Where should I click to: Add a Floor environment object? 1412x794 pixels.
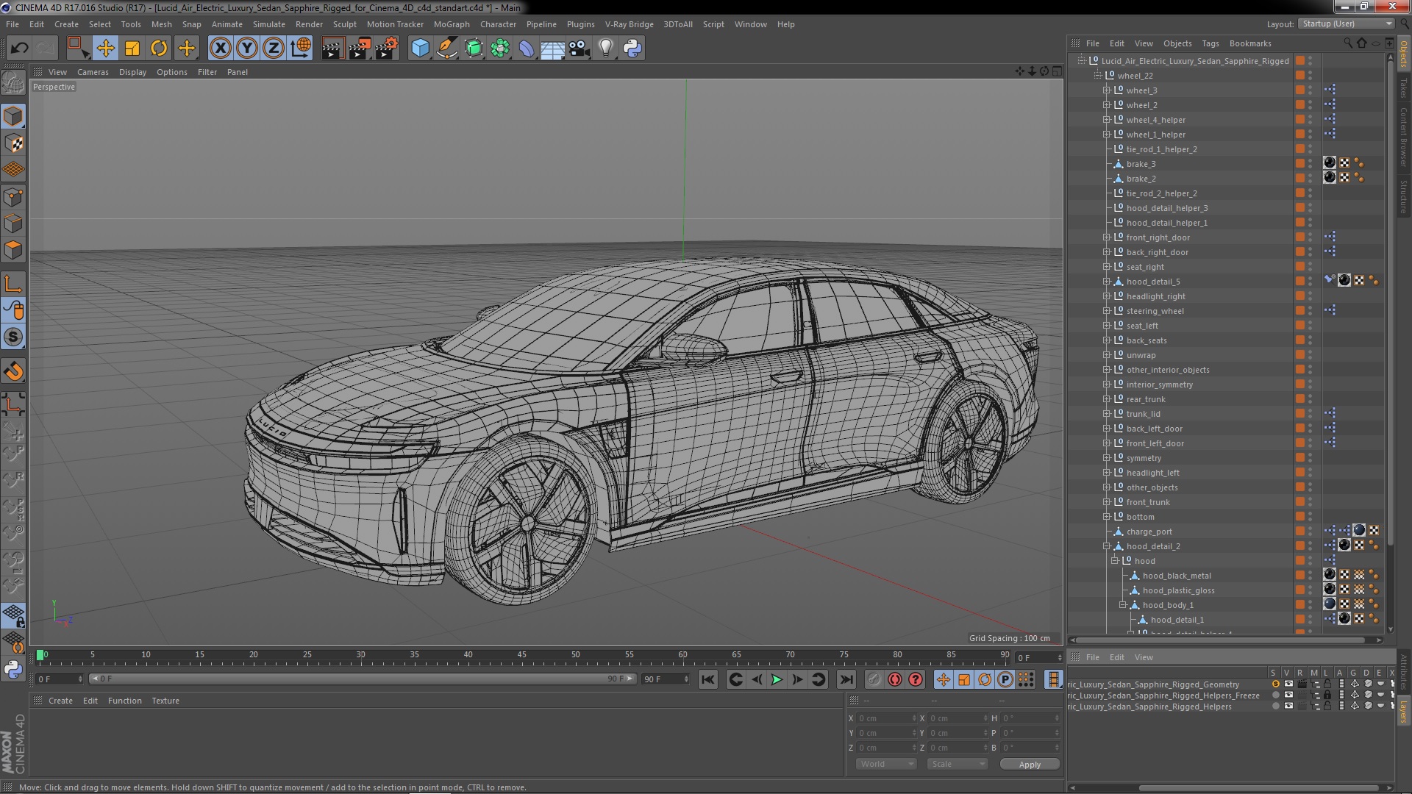coord(553,49)
